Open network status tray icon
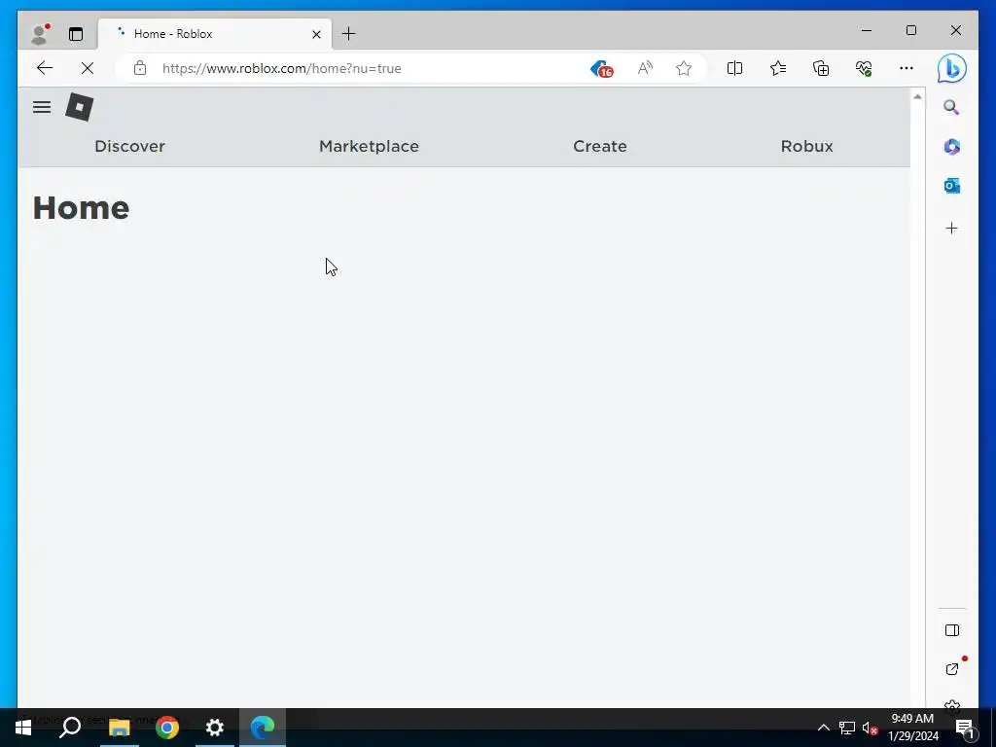 [847, 728]
